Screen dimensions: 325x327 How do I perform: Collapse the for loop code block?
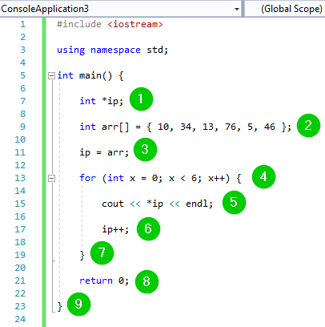click(x=51, y=178)
